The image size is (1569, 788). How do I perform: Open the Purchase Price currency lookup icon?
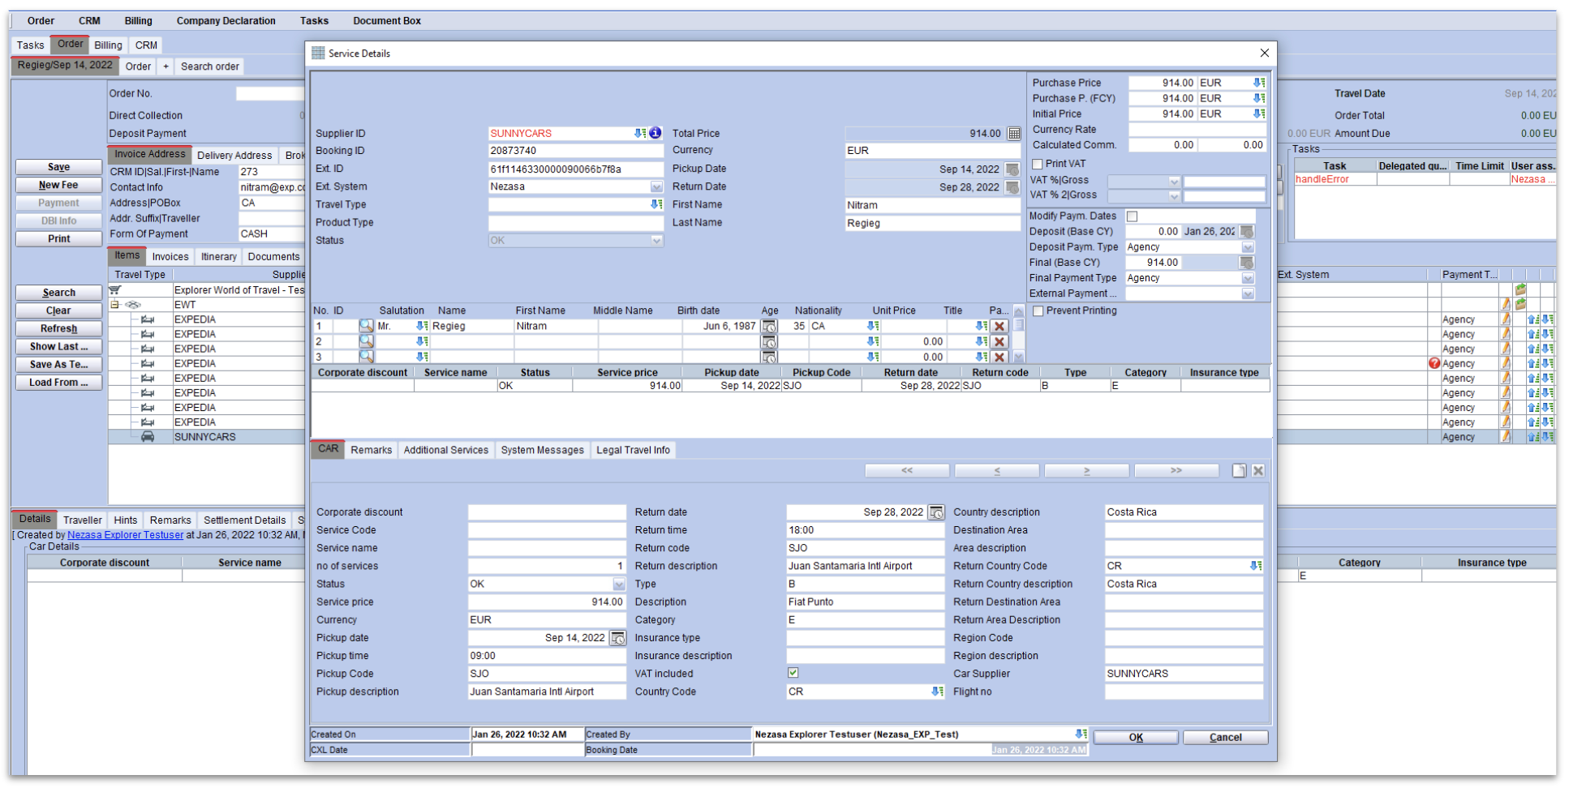click(1259, 83)
